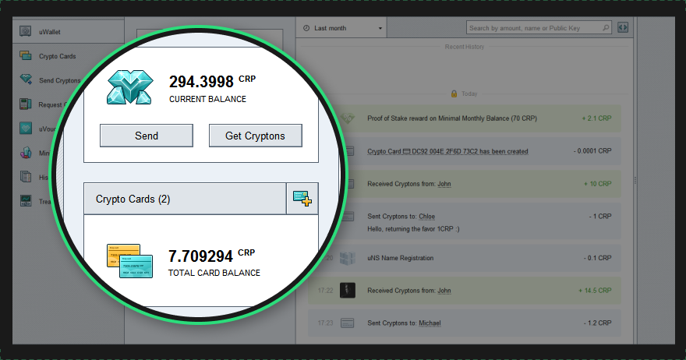This screenshot has width=686, height=360.
Task: Click the Send button
Action: click(146, 136)
